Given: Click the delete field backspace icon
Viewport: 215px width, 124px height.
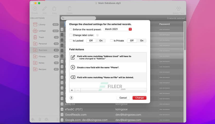Looking at the screenshot, I should coord(73,77).
